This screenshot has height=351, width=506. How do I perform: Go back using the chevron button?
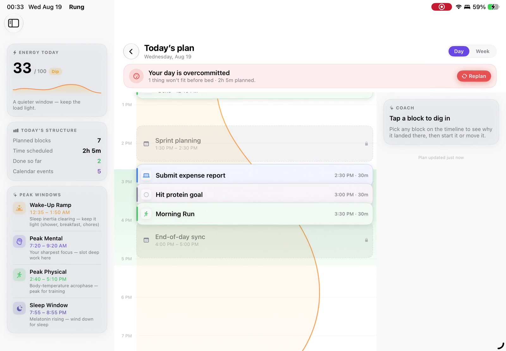(x=131, y=51)
